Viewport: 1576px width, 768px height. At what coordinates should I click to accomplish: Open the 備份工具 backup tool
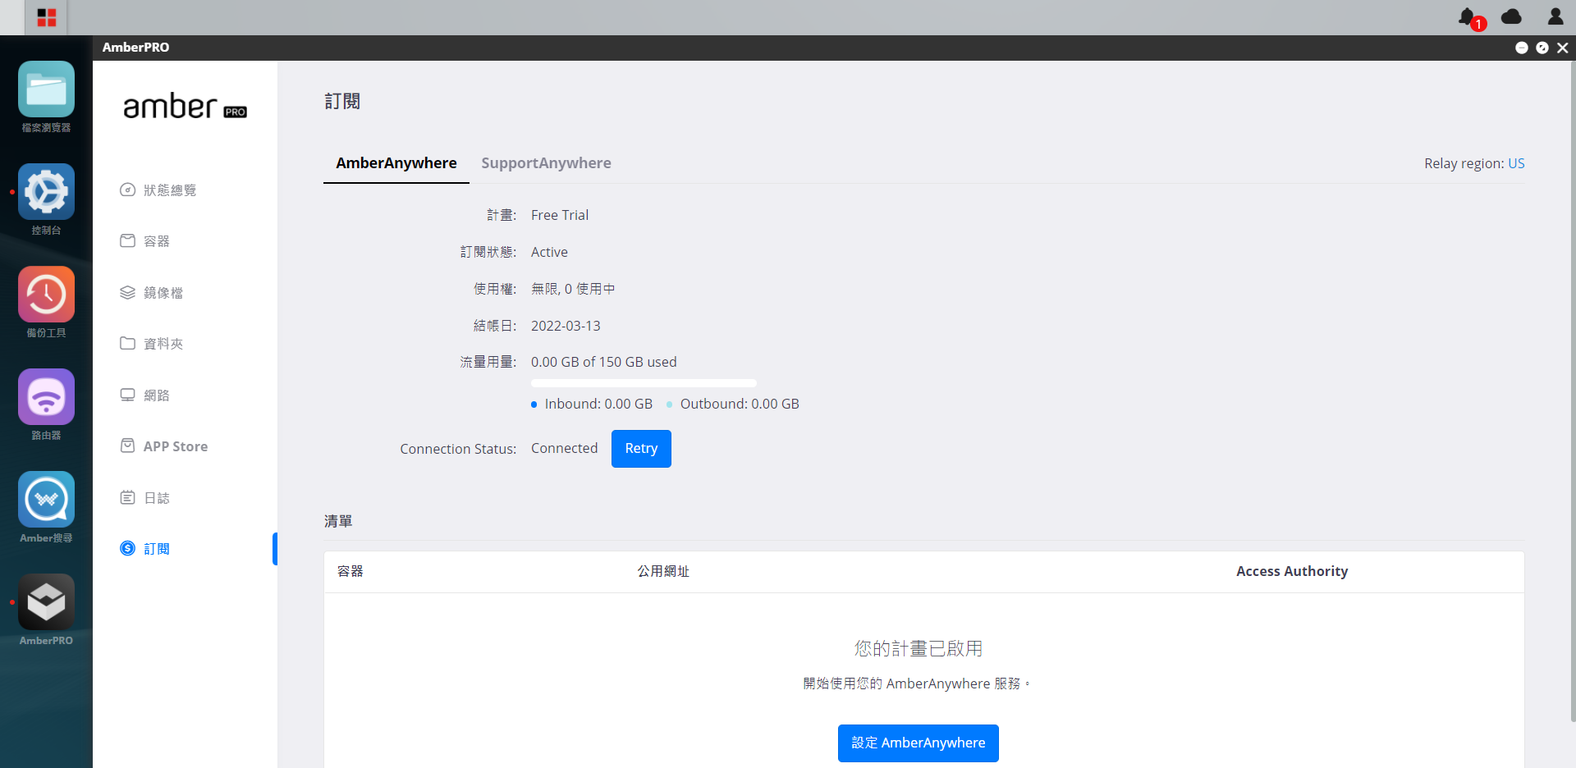[x=46, y=295]
